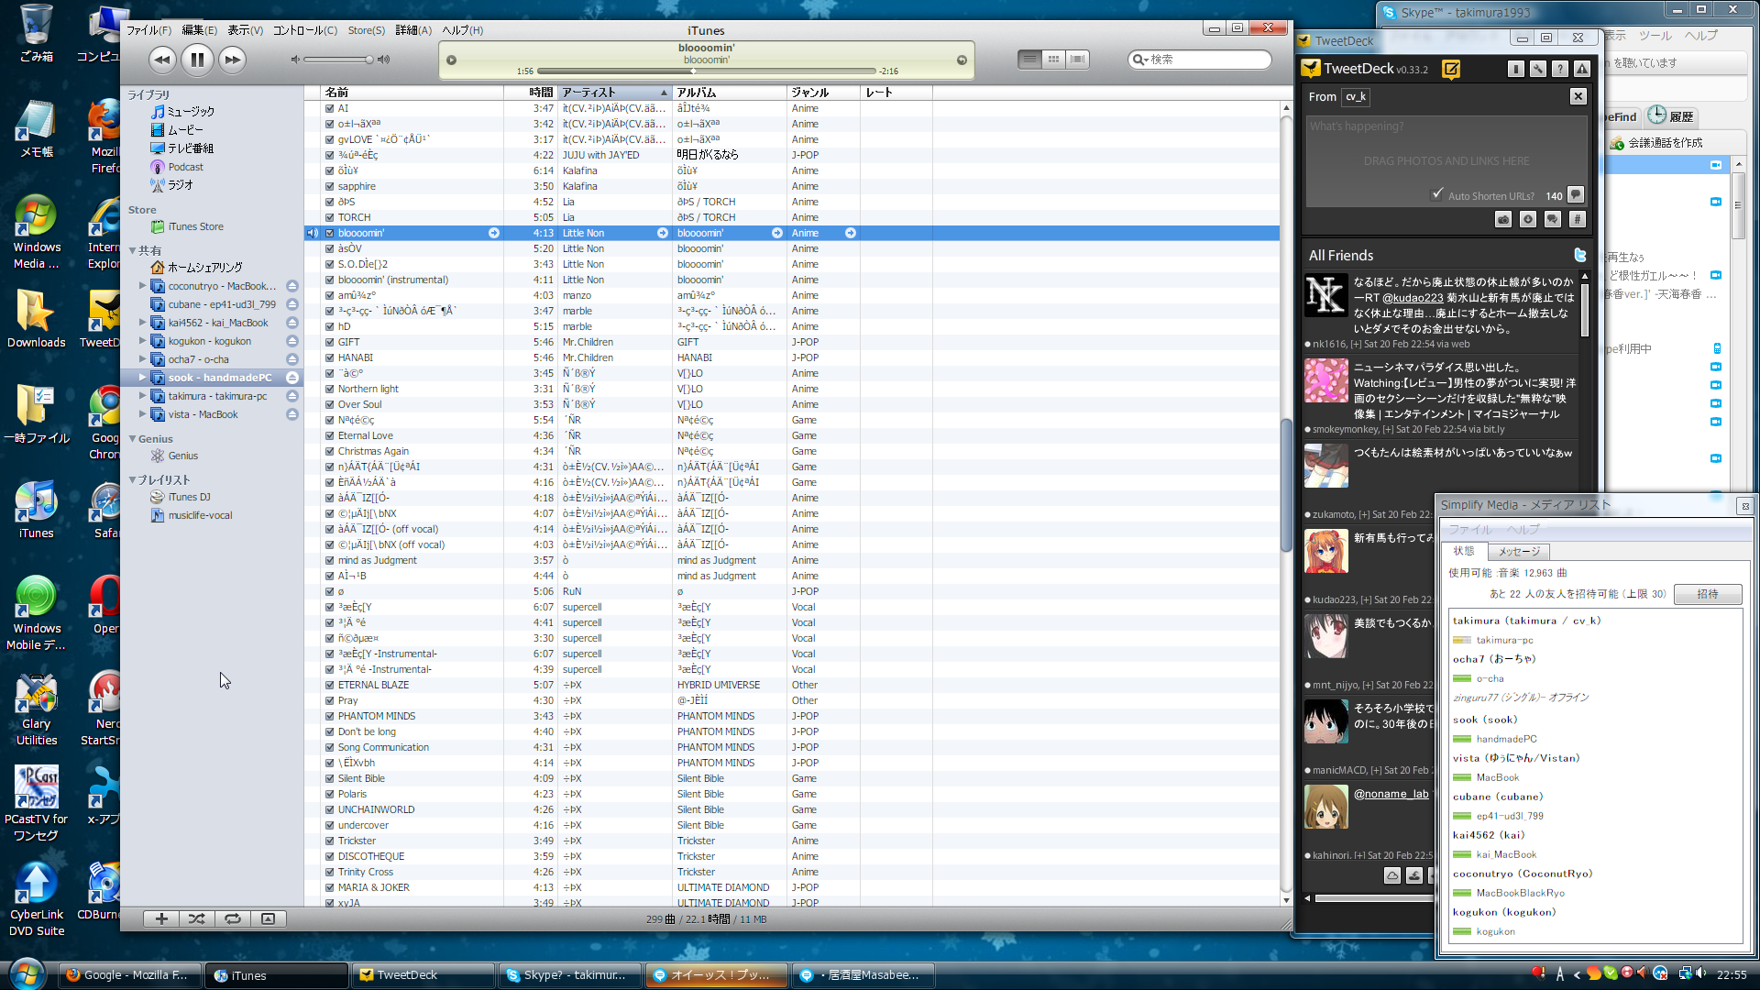Screen dimensions: 1760x990
Task: Seek within the blooomin' progress bar
Action: point(706,71)
